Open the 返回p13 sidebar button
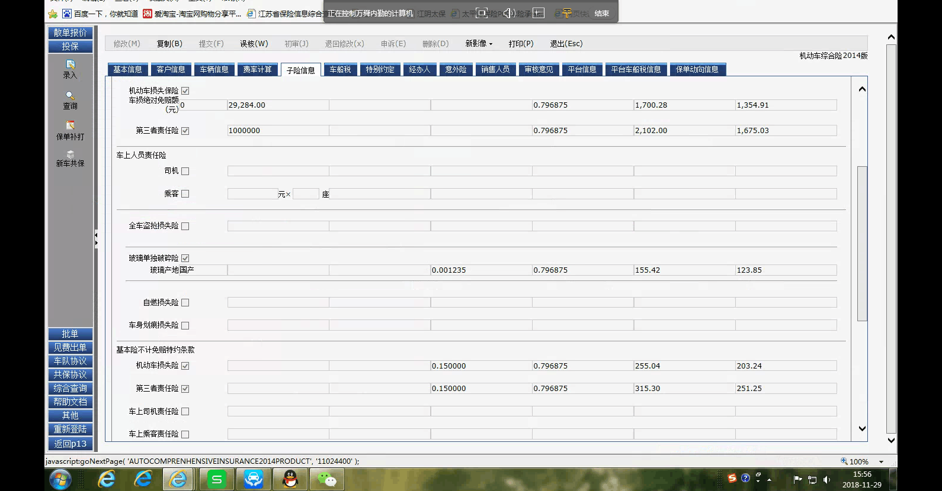Screen dimensions: 942x491 pos(71,444)
